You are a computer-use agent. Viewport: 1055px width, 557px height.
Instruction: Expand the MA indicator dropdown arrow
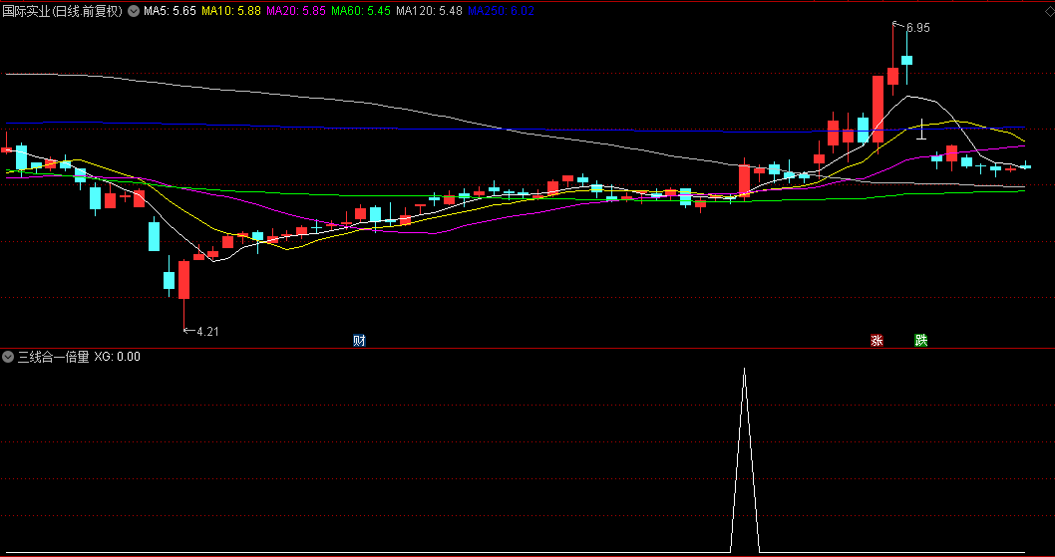[x=134, y=12]
